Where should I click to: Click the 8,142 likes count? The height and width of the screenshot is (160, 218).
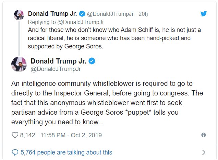pos(27,135)
